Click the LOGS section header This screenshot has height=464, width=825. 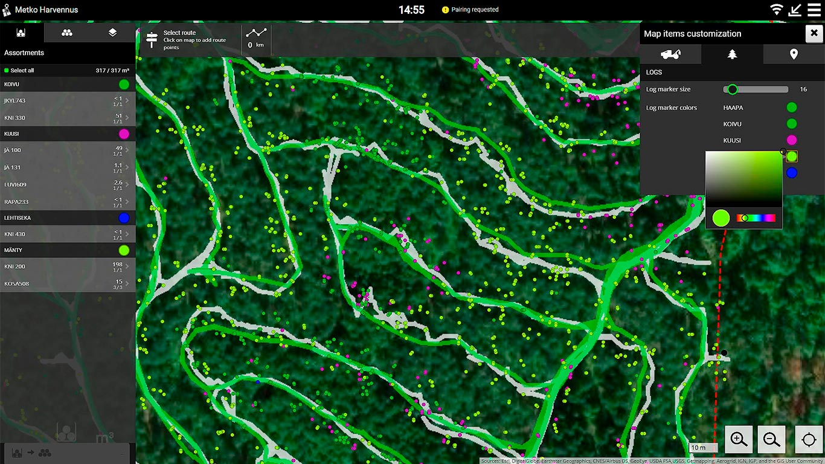coord(654,72)
